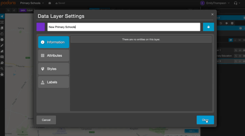This screenshot has width=245, height=136.
Task: Click the Cancel button
Action: click(46, 120)
